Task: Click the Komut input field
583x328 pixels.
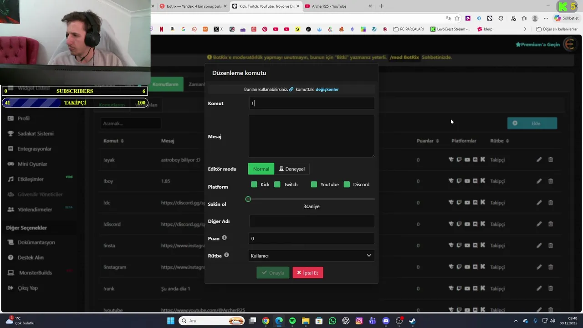Action: click(x=312, y=103)
